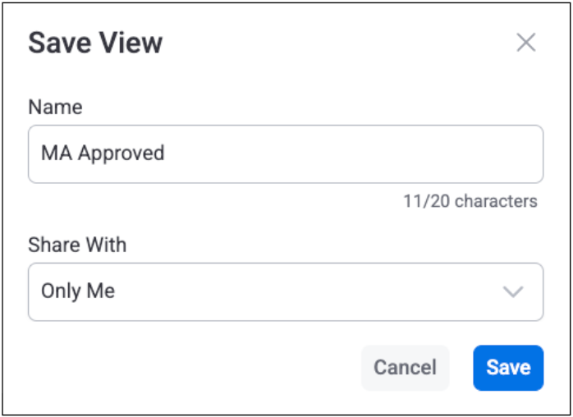Click the 11/20 characters counter
Screen dimensions: 573x417
tap(470, 201)
